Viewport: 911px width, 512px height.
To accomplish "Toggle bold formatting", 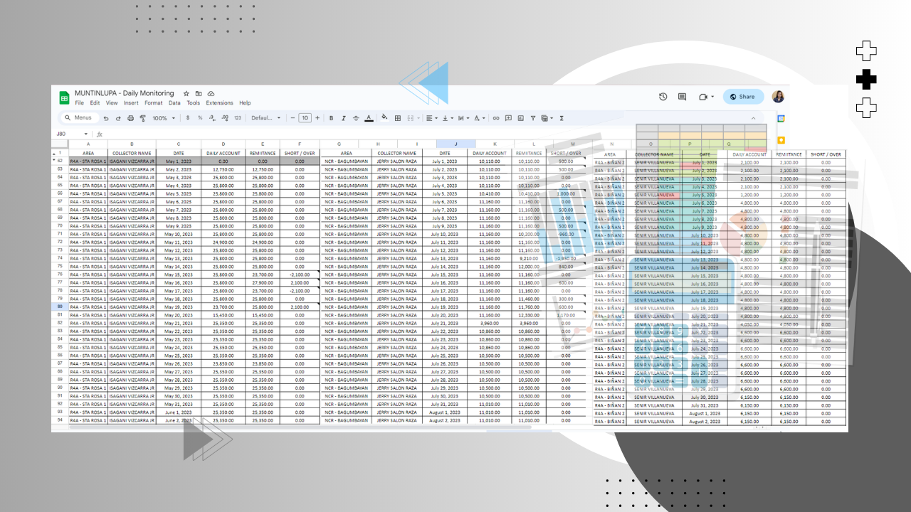I will point(331,118).
